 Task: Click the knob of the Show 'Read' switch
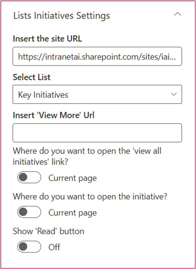point(23,247)
